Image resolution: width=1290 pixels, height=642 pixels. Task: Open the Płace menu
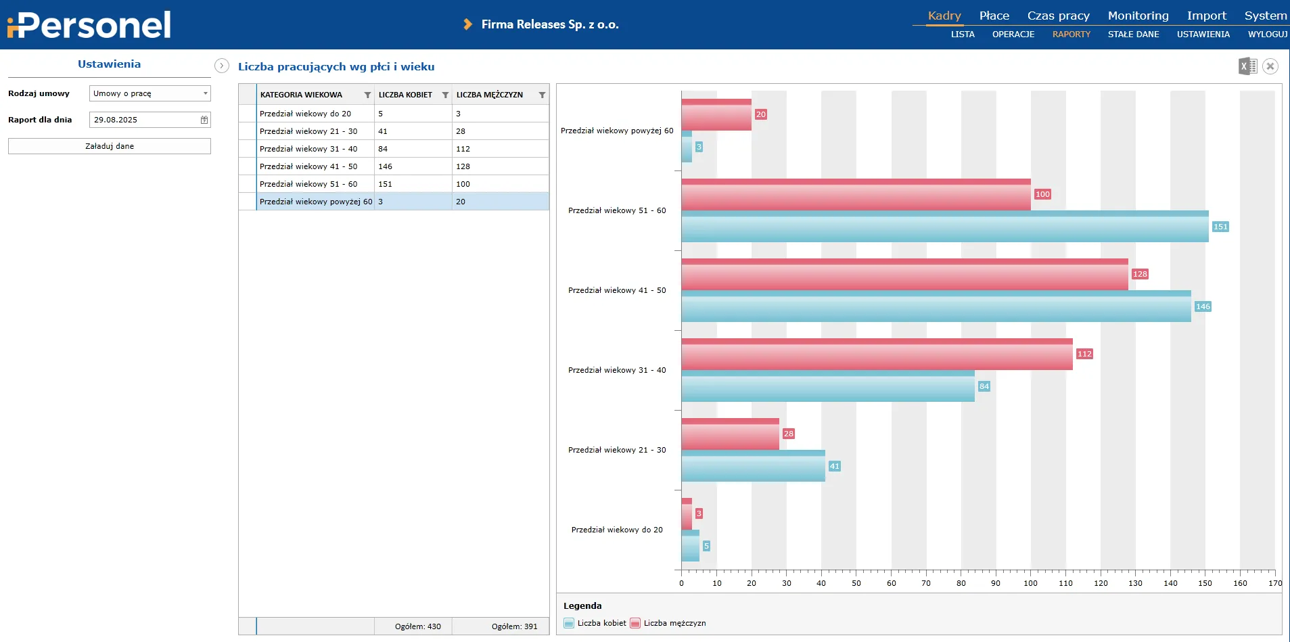[x=994, y=16]
